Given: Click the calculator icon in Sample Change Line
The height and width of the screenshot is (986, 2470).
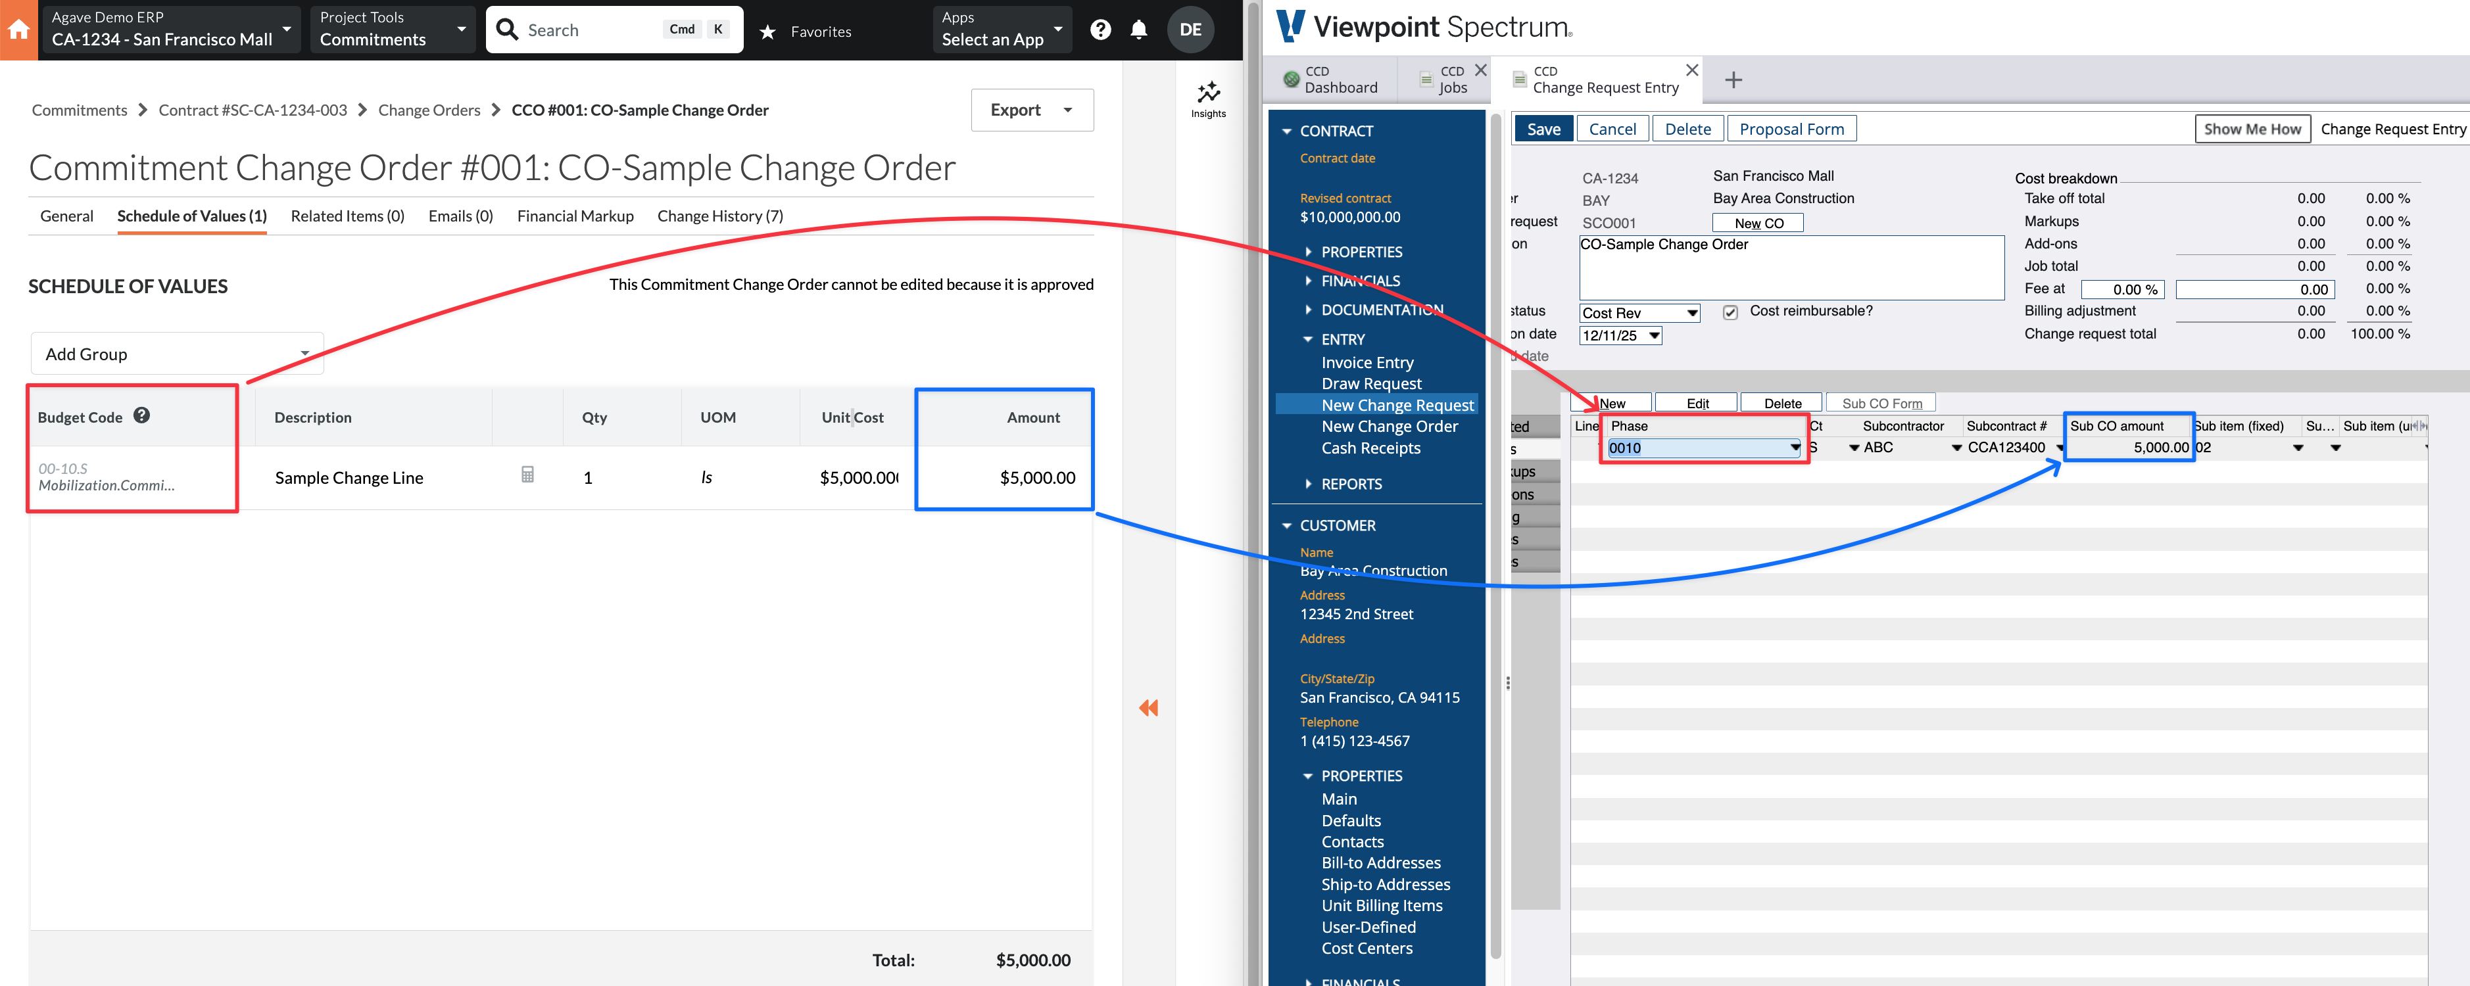Looking at the screenshot, I should click(527, 475).
